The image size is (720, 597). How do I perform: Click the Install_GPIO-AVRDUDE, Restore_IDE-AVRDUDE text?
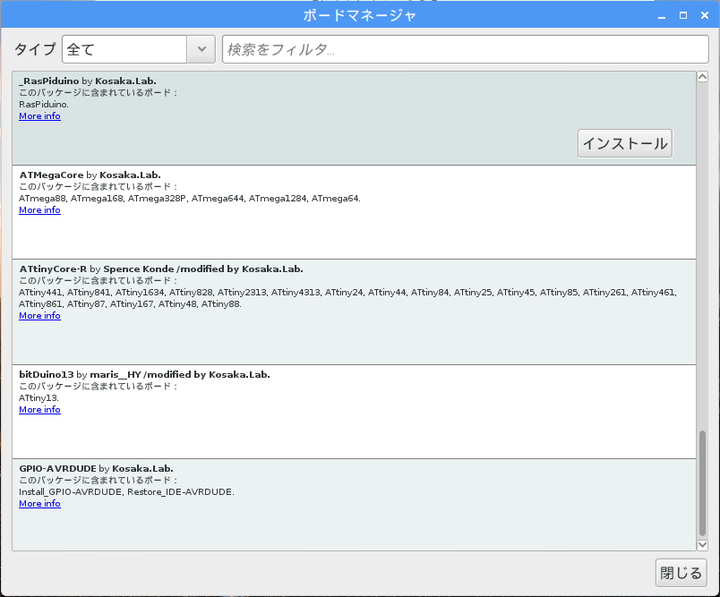point(127,492)
